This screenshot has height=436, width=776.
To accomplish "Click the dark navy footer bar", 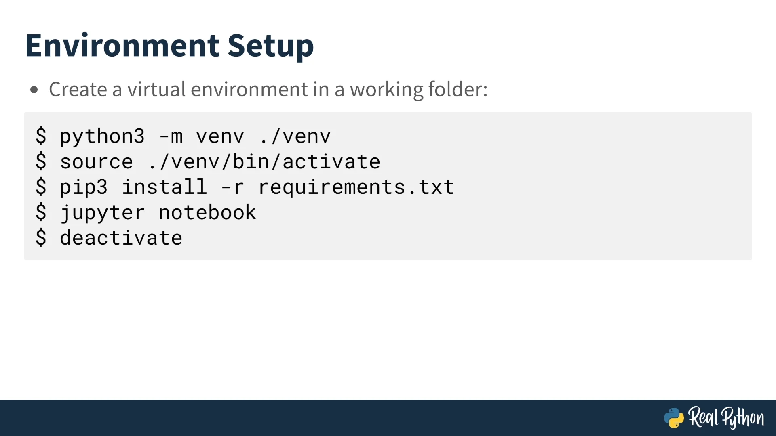I will pos(388,418).
